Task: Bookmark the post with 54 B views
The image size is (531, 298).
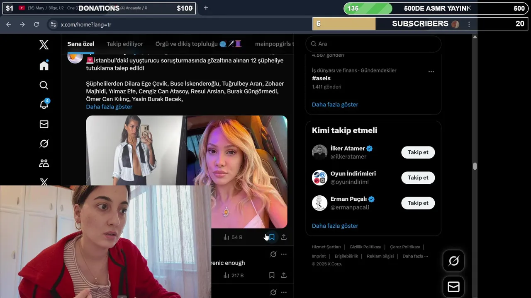Action: (x=272, y=237)
